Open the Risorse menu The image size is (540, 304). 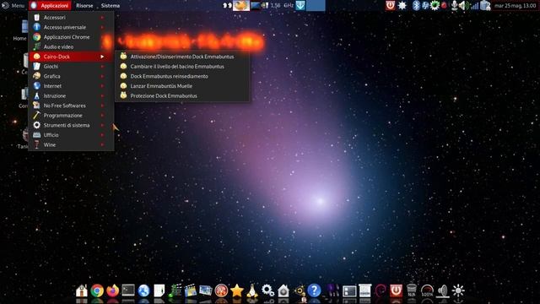[84, 6]
